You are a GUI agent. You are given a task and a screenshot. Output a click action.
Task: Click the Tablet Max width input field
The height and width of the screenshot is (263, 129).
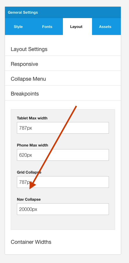tap(63, 128)
